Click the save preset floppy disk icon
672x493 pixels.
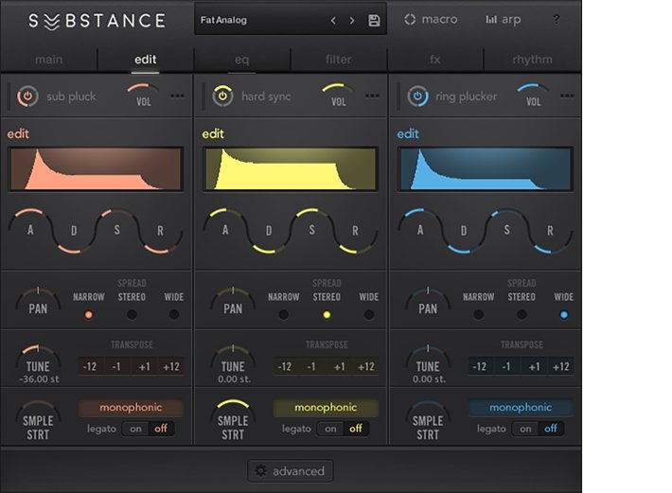pyautogui.click(x=374, y=21)
